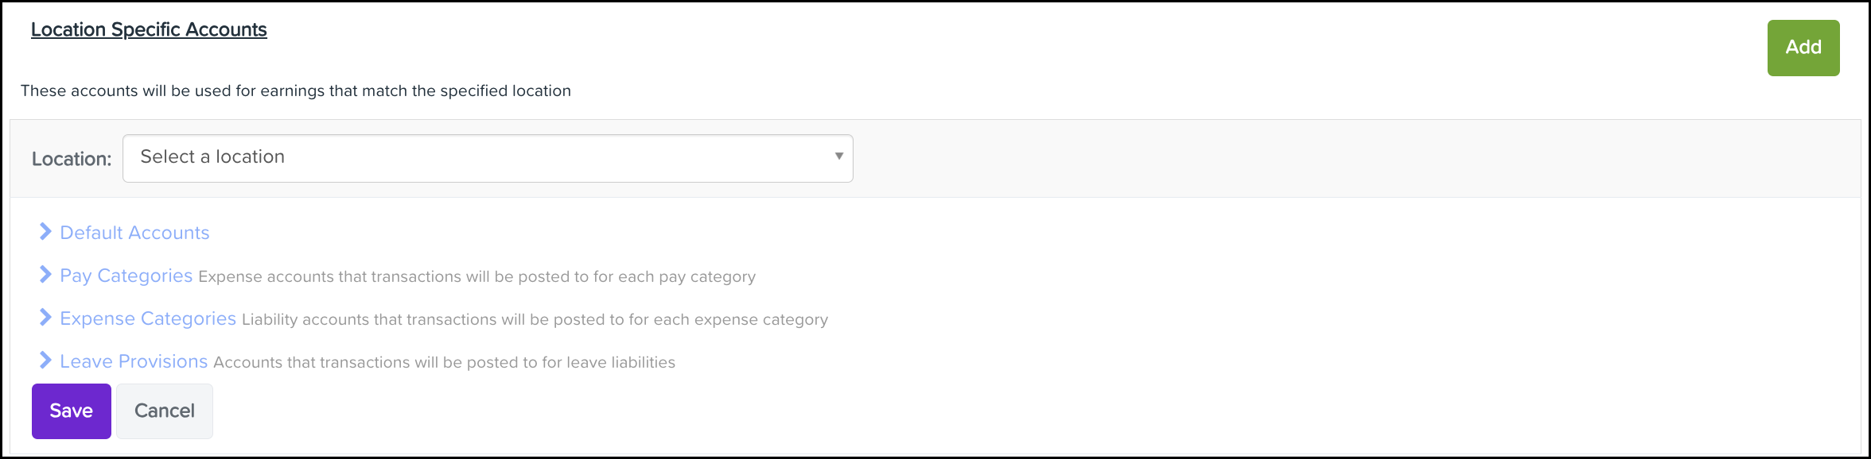Expand the Default Accounts section
Image resolution: width=1871 pixels, height=459 pixels.
(134, 233)
